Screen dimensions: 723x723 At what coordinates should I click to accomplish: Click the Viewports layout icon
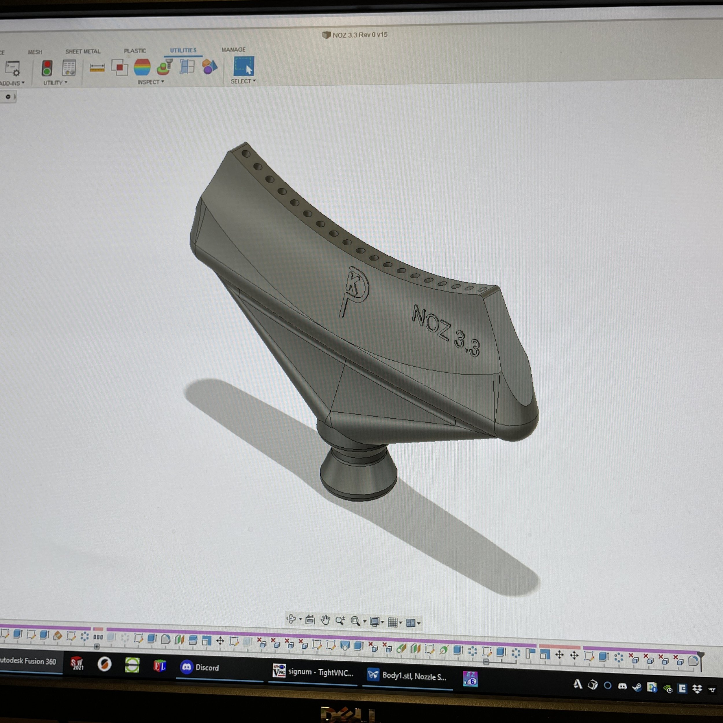click(411, 623)
